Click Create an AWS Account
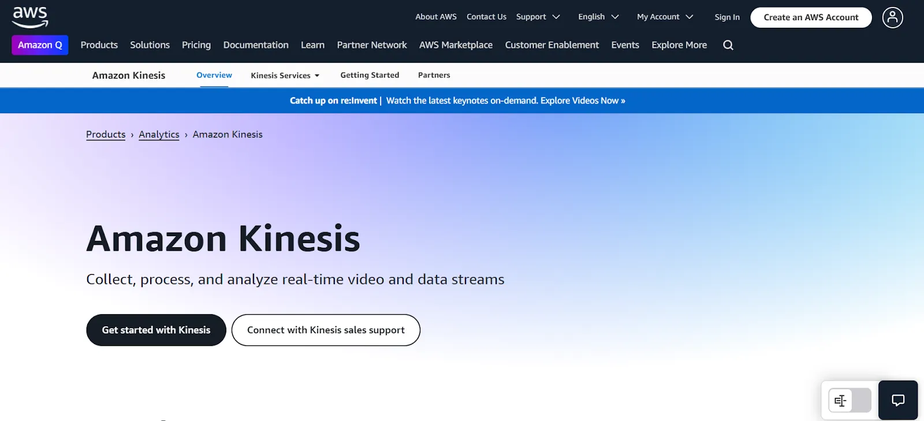Viewport: 924px width, 421px height. point(811,17)
